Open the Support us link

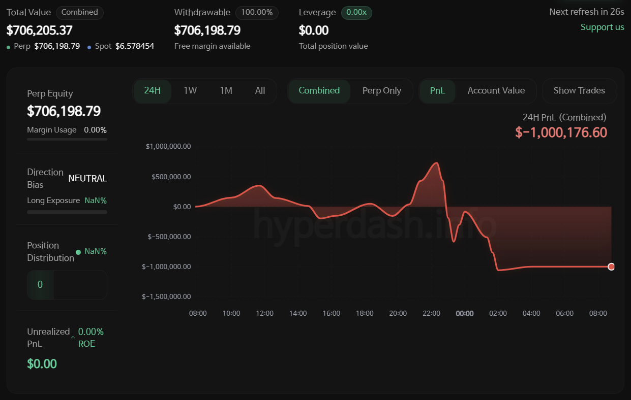602,27
